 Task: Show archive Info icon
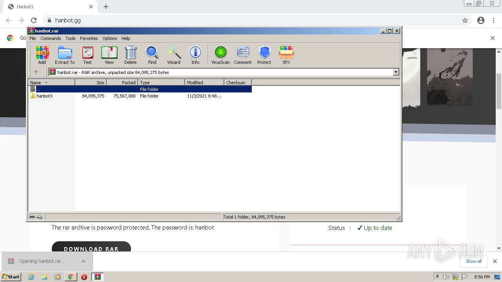195,55
